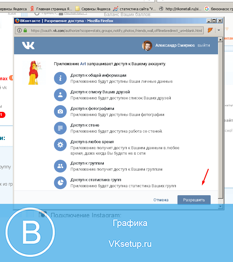
Task: Click the Art app lion thumbnail
Action: pos(34,73)
